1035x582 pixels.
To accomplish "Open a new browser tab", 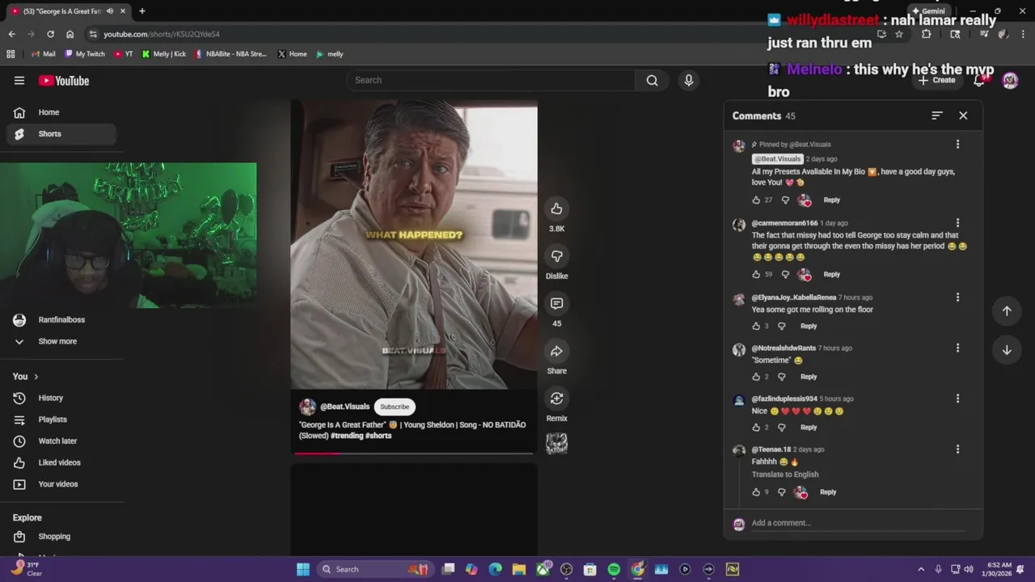I will tap(142, 11).
